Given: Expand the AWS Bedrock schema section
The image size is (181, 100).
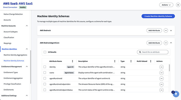Looking at the screenshot, I should [x=171, y=31].
